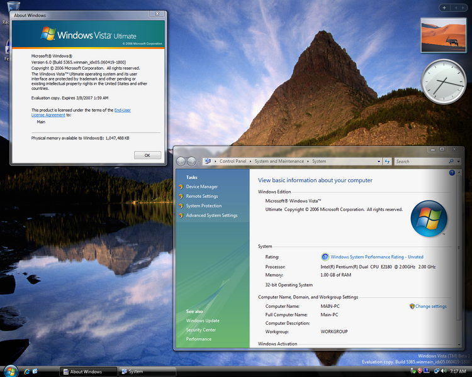Show previous sidebar gadgets page arrow
The image size is (472, 377).
click(x=456, y=8)
